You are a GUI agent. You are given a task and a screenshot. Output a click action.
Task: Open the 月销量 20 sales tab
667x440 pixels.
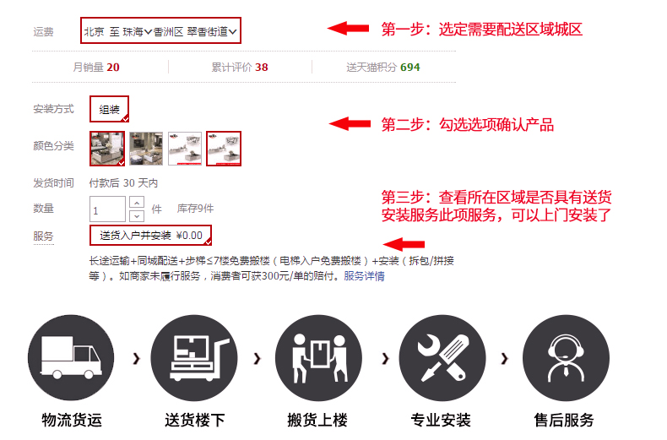(96, 68)
